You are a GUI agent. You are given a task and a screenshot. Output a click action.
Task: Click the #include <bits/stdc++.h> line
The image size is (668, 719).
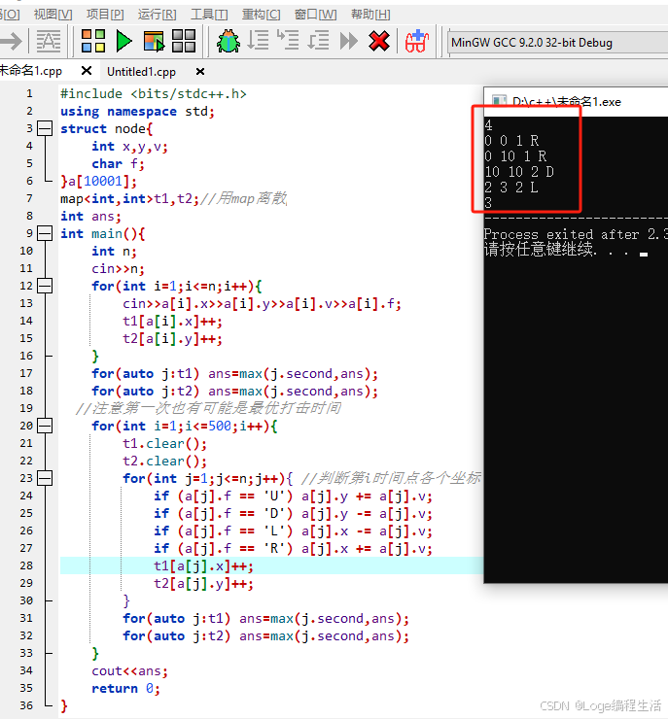(154, 93)
